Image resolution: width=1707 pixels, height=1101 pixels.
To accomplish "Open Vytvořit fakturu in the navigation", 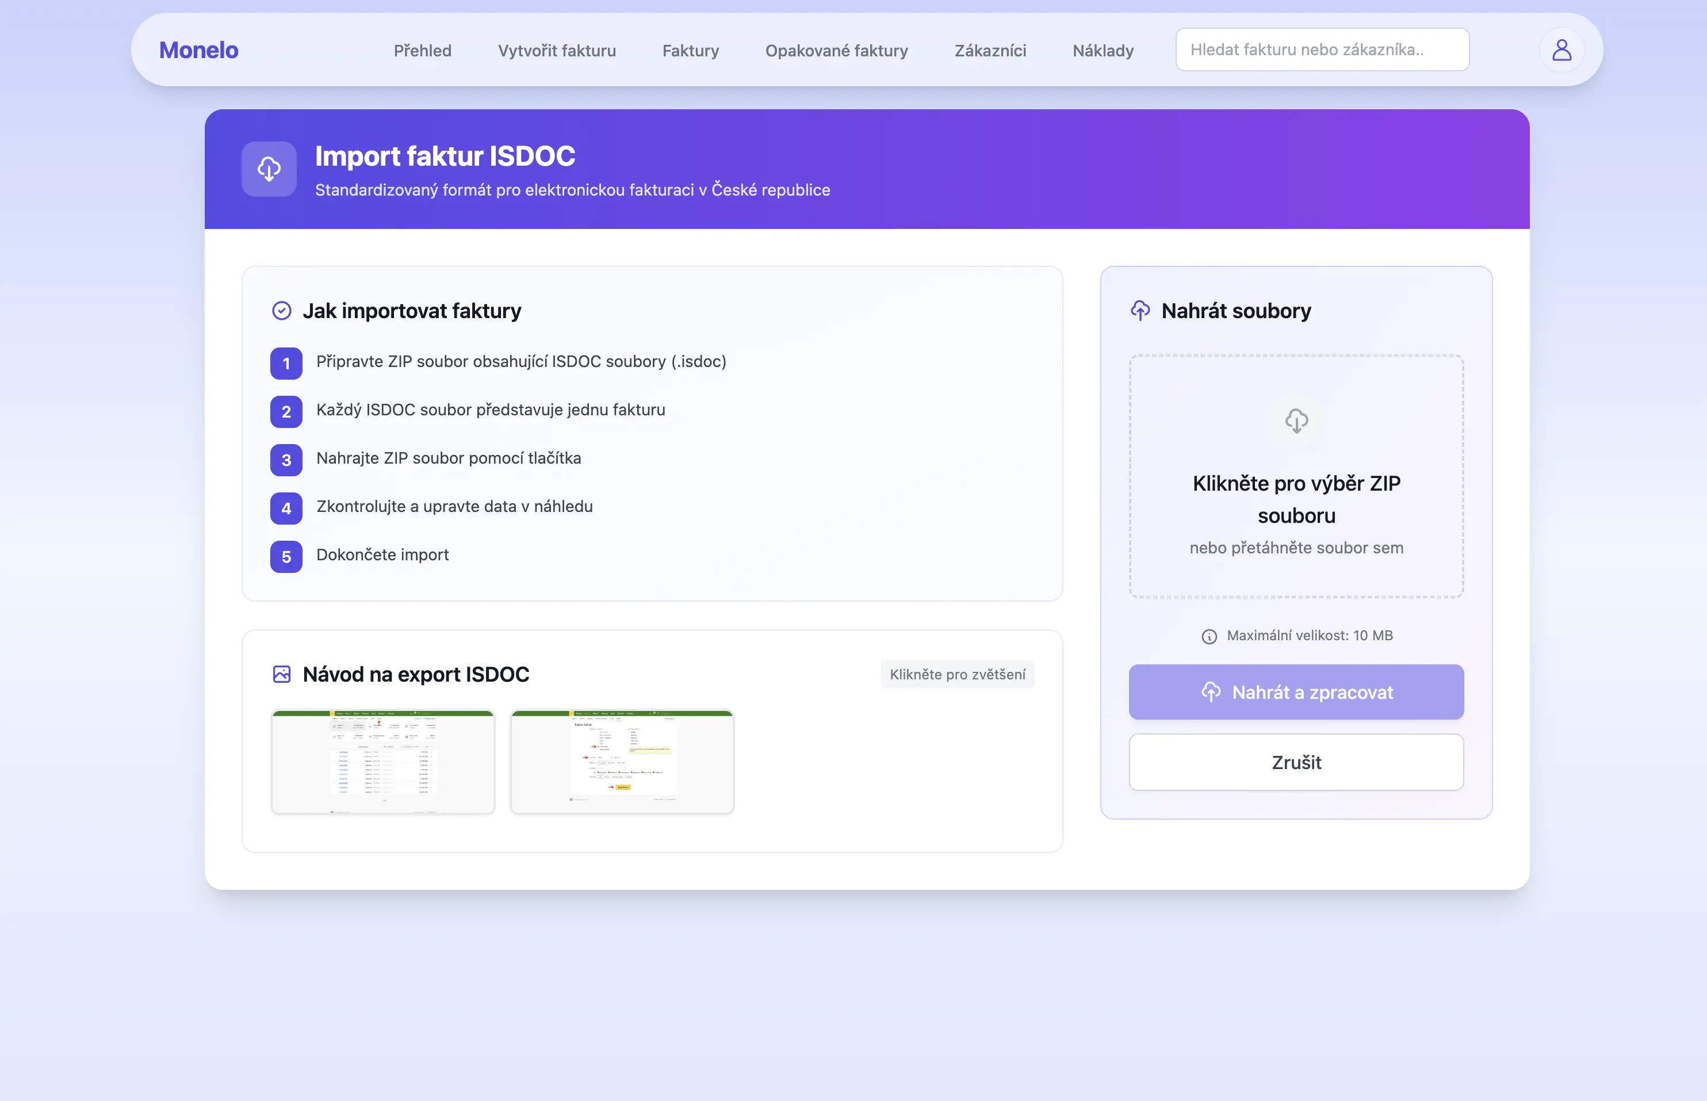I will click(557, 51).
